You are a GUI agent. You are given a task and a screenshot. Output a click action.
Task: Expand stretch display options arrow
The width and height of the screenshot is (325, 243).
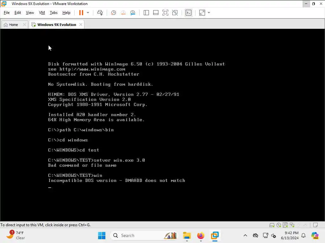(209, 13)
